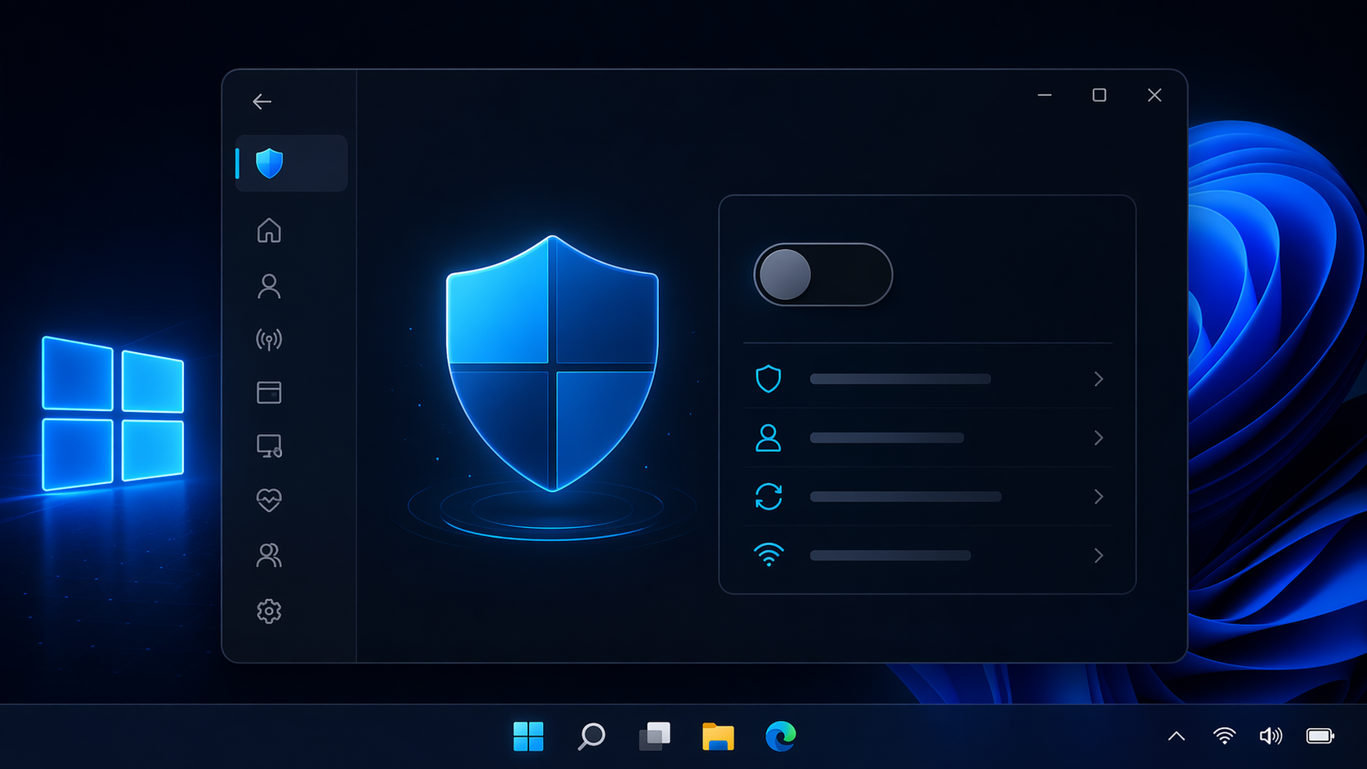Open the Firewall & network protection icon

pyautogui.click(x=270, y=339)
